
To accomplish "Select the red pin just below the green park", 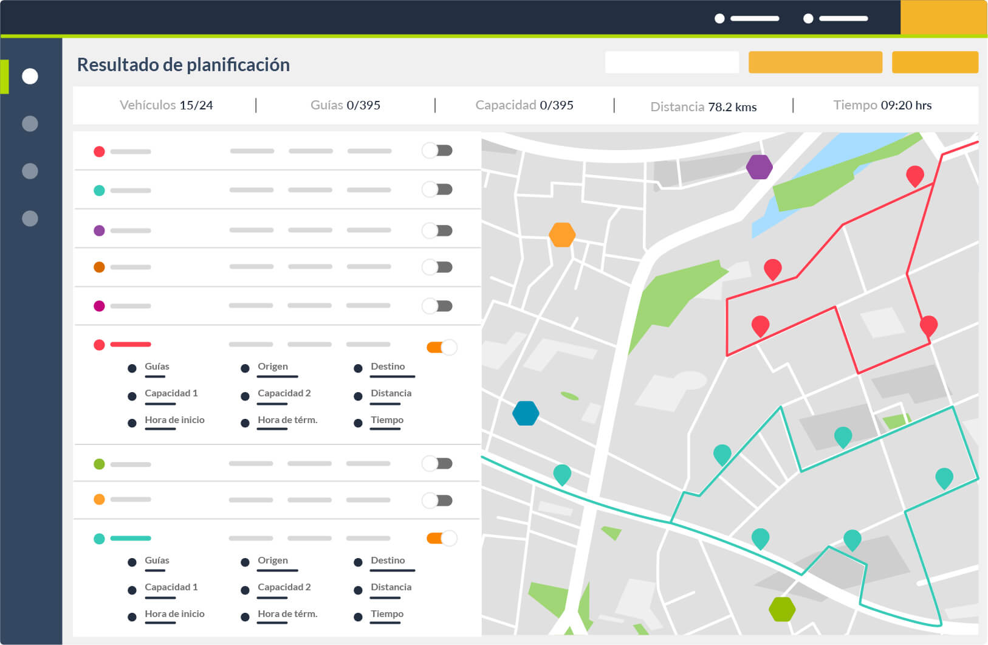I will tap(772, 269).
